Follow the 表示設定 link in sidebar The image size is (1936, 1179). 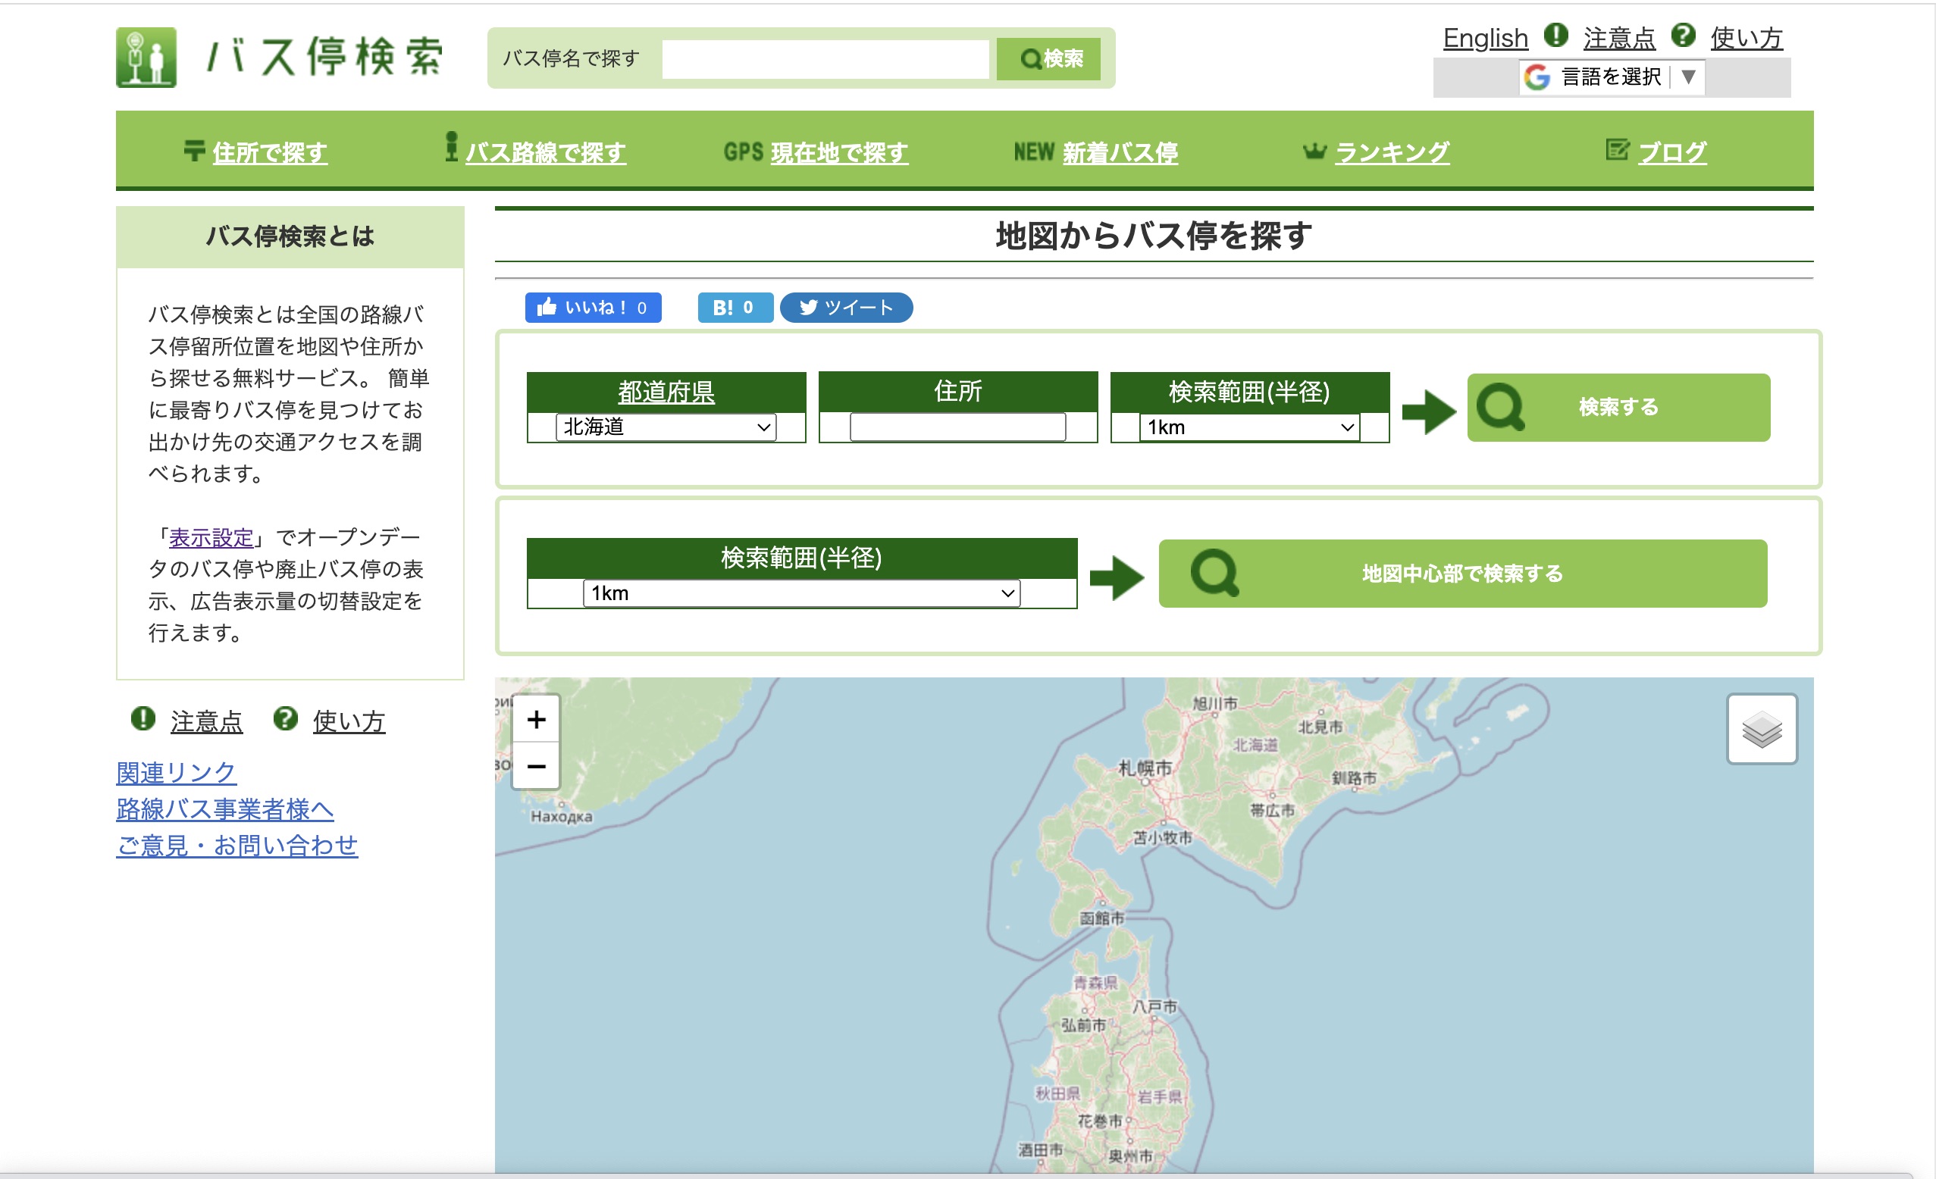click(211, 538)
